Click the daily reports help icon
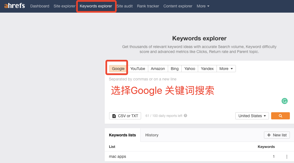Viewport: 294px width, 163px height. tap(185, 116)
